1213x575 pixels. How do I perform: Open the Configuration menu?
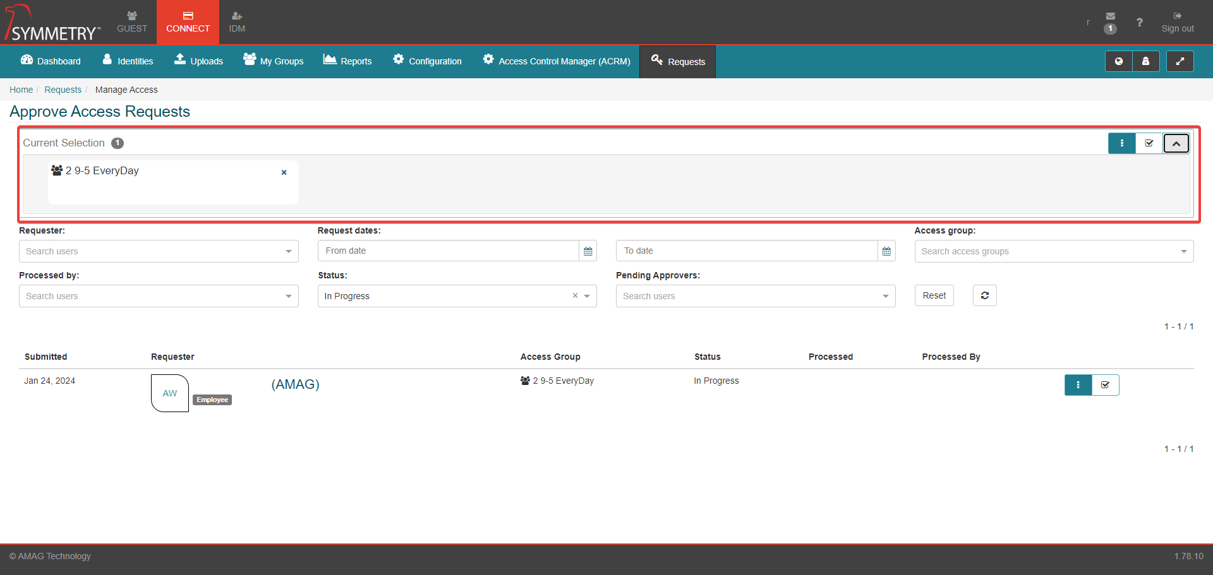pos(427,61)
